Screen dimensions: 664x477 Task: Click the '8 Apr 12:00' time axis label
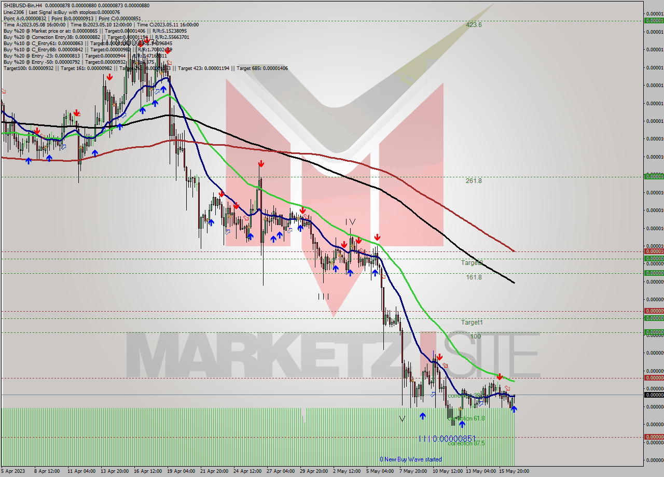(48, 471)
